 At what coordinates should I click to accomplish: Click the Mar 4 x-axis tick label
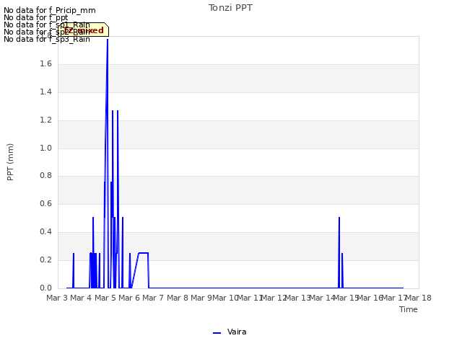(x=81, y=298)
